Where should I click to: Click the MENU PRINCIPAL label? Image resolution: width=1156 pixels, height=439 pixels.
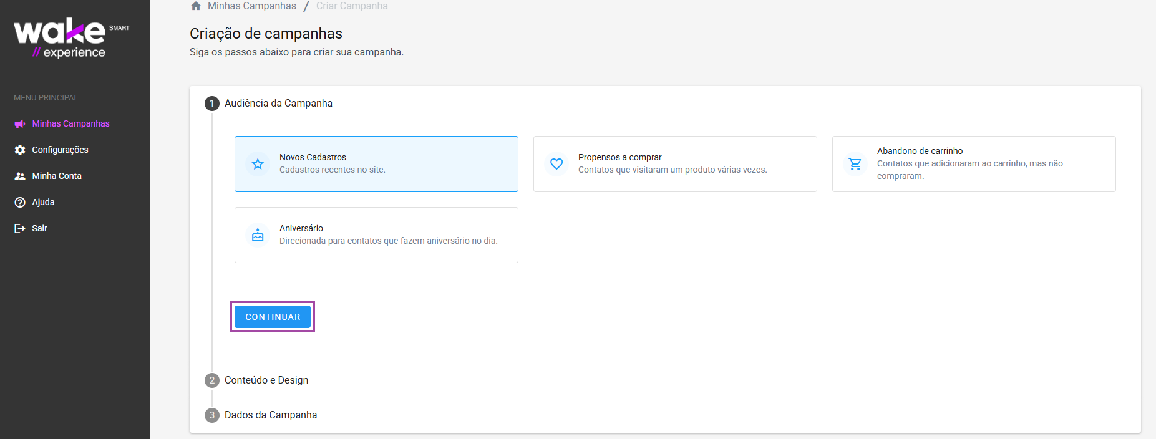[46, 98]
